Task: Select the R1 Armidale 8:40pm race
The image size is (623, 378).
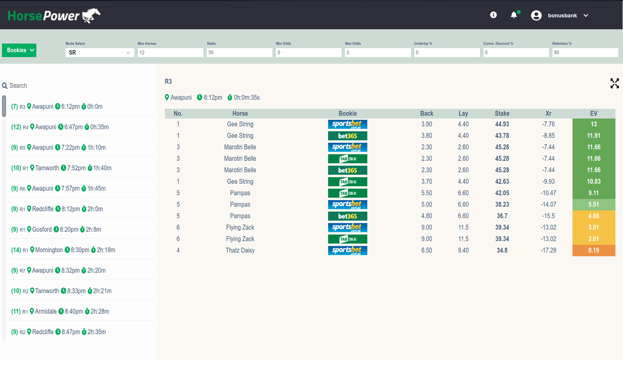Action: (80, 311)
